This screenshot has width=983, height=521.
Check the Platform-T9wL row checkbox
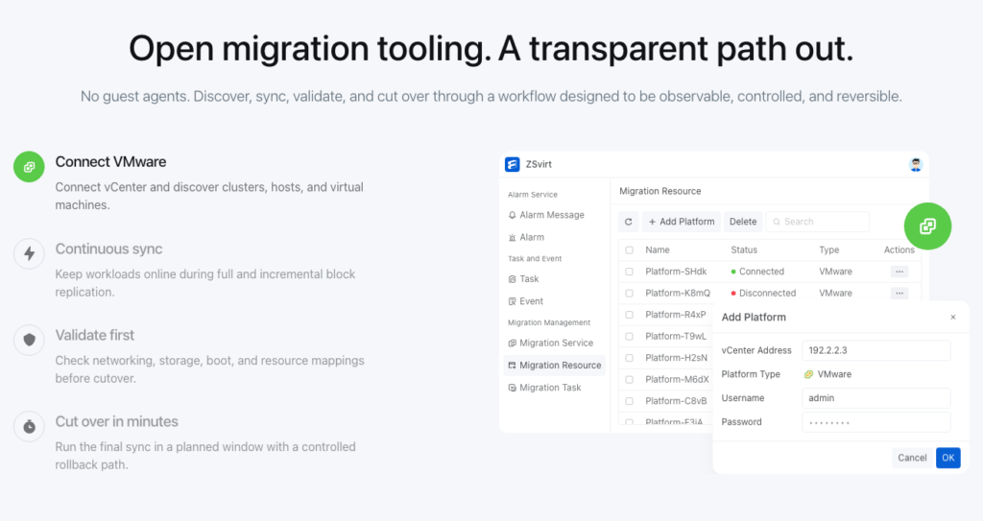[x=629, y=336]
